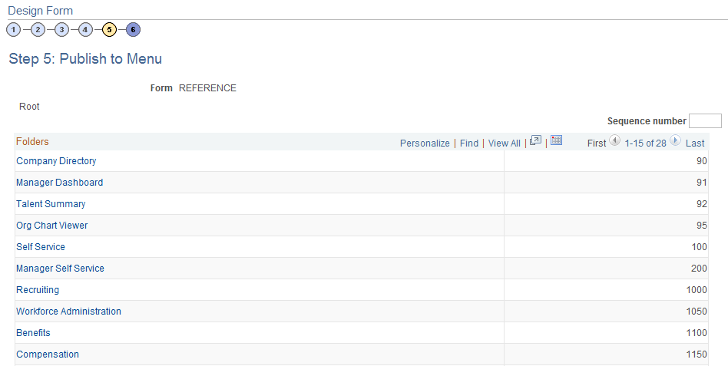The image size is (728, 366).
Task: Open the Manager Self Service folder
Action: click(x=60, y=268)
